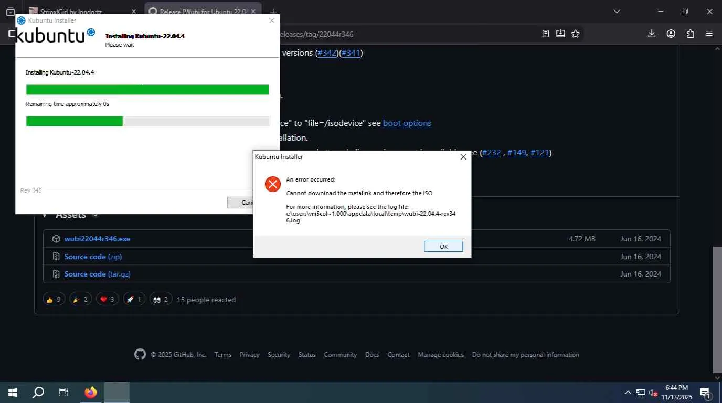Open the Firefox extensions puzzle icon
The height and width of the screenshot is (403, 722).
[690, 34]
